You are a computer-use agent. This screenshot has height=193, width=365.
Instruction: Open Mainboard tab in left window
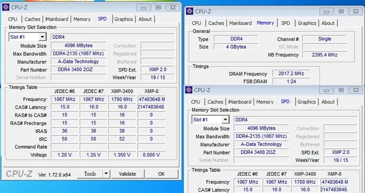57,19
